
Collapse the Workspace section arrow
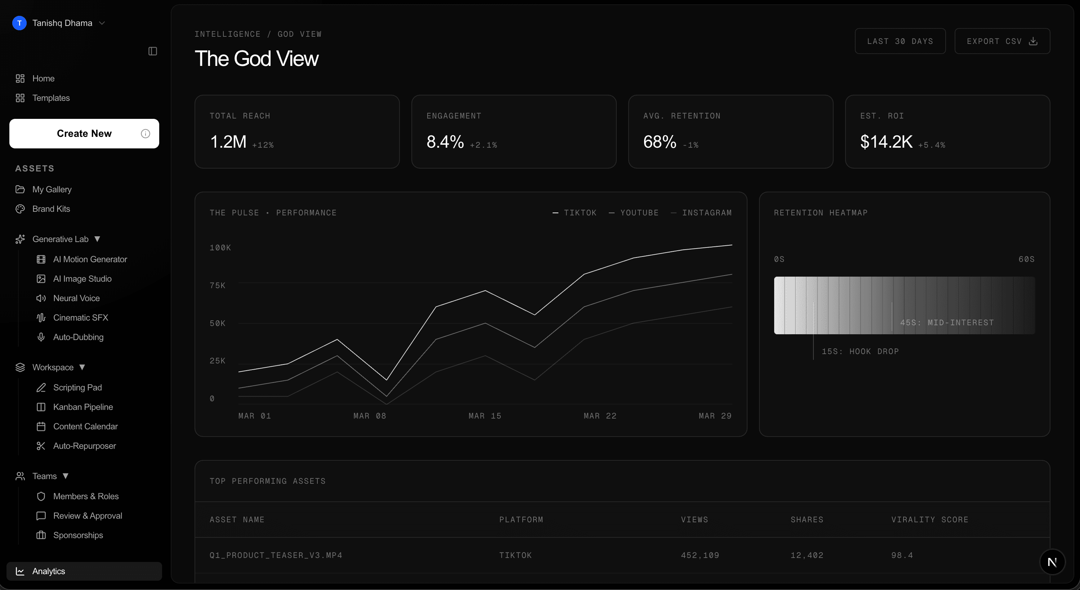[82, 367]
